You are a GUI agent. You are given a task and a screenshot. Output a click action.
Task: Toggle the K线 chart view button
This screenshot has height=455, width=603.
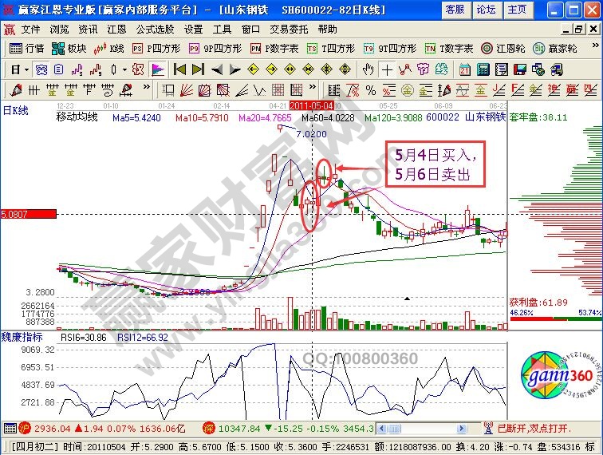(x=108, y=48)
